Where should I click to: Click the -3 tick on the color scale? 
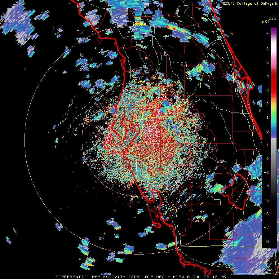pyautogui.click(x=266, y=173)
